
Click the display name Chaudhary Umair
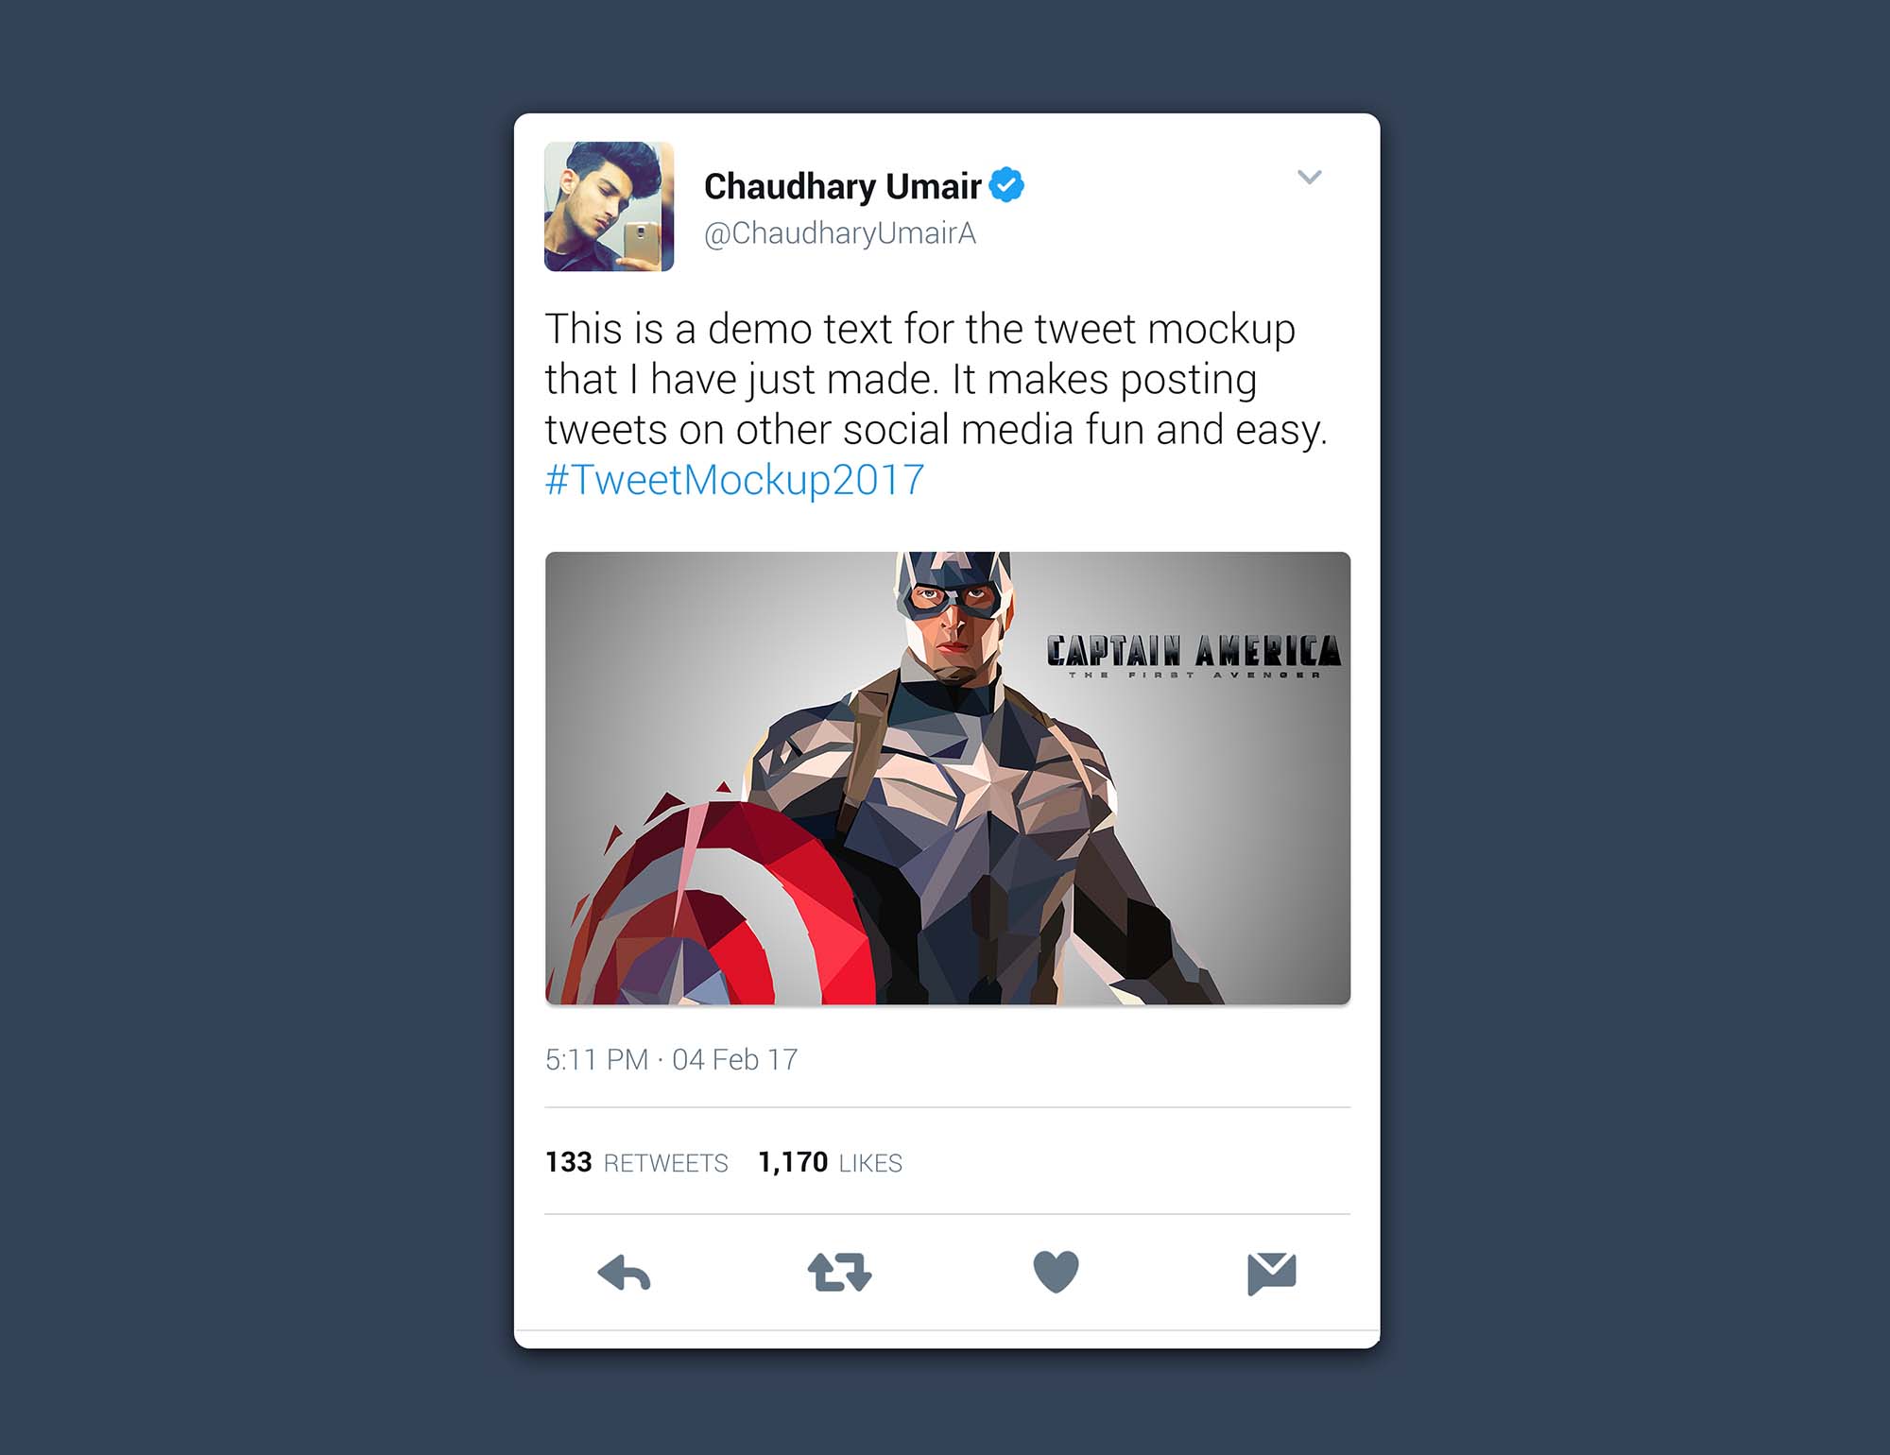pyautogui.click(x=842, y=186)
